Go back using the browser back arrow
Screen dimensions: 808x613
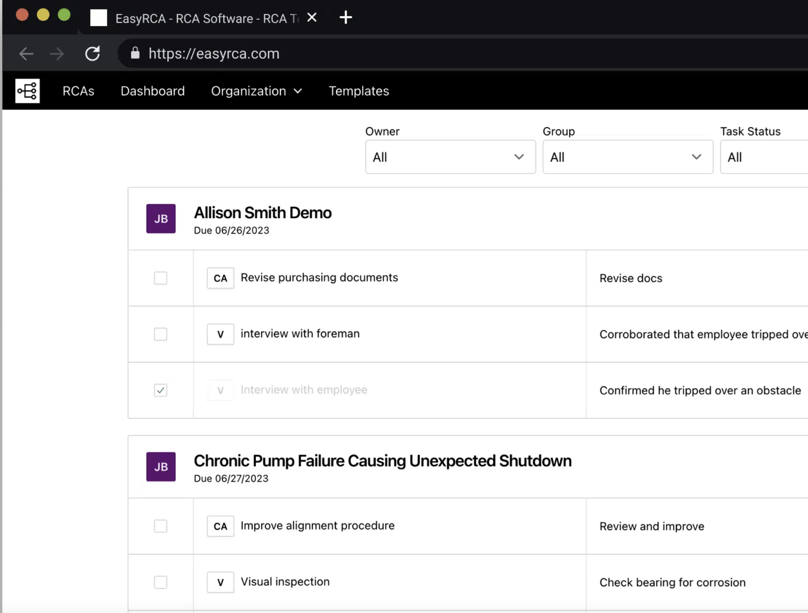26,54
